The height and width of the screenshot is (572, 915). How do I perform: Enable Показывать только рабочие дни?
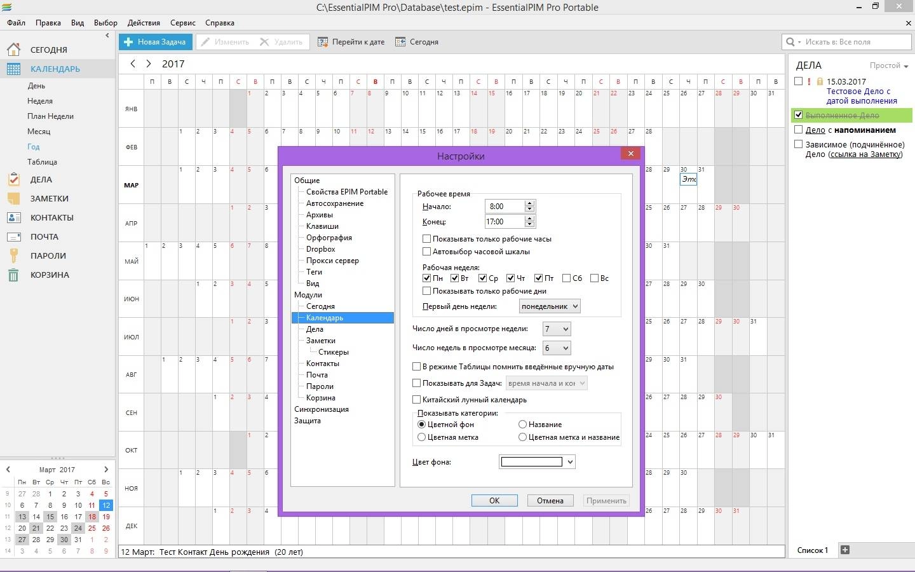[427, 290]
